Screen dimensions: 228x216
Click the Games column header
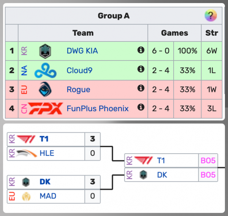pos(174,33)
